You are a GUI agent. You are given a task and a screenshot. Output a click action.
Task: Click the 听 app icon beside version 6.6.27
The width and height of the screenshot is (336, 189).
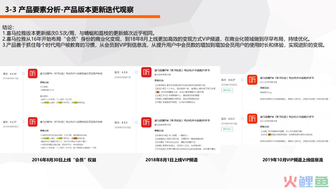click(x=252, y=80)
